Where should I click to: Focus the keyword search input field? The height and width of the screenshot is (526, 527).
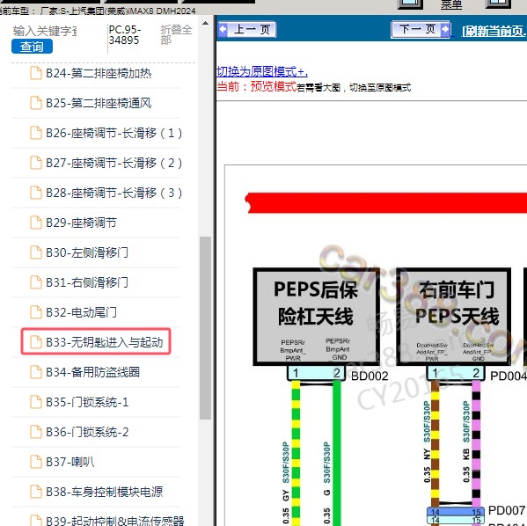point(45,32)
